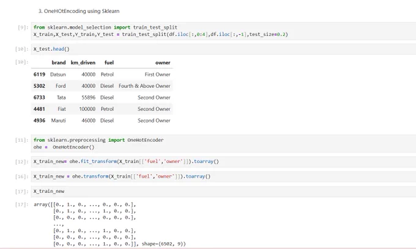The image size is (416, 249).
Task: Click the 'brand' column header
Action: coord(59,63)
